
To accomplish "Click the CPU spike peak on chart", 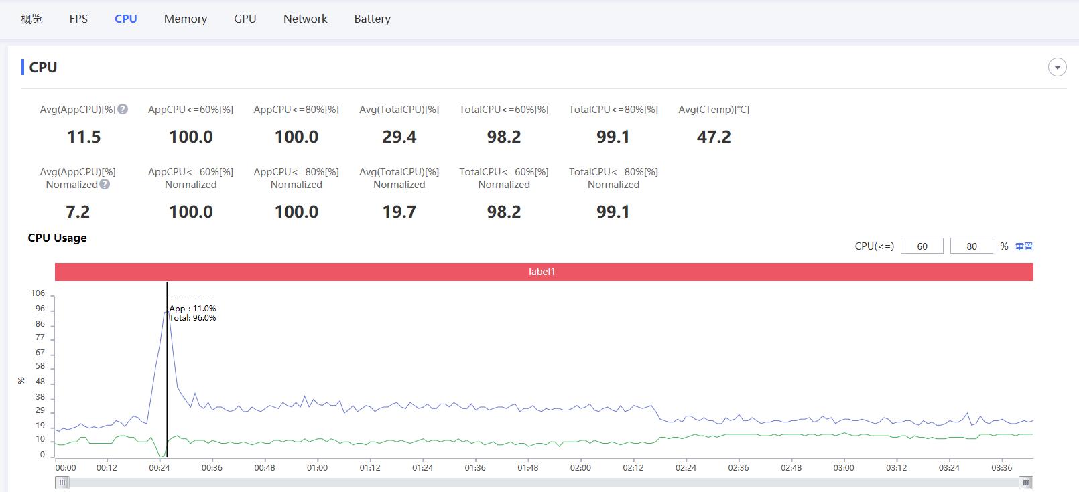I will (166, 312).
